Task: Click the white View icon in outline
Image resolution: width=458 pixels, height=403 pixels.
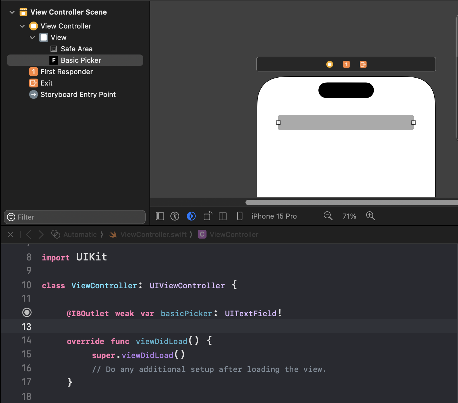Action: click(44, 37)
